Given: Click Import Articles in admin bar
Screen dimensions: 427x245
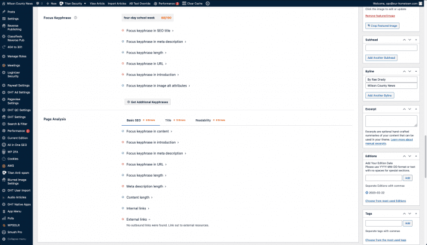Looking at the screenshot, I should click(117, 4).
